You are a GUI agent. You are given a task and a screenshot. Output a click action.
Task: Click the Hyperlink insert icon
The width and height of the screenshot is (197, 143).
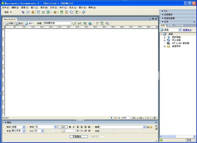coord(23,12)
